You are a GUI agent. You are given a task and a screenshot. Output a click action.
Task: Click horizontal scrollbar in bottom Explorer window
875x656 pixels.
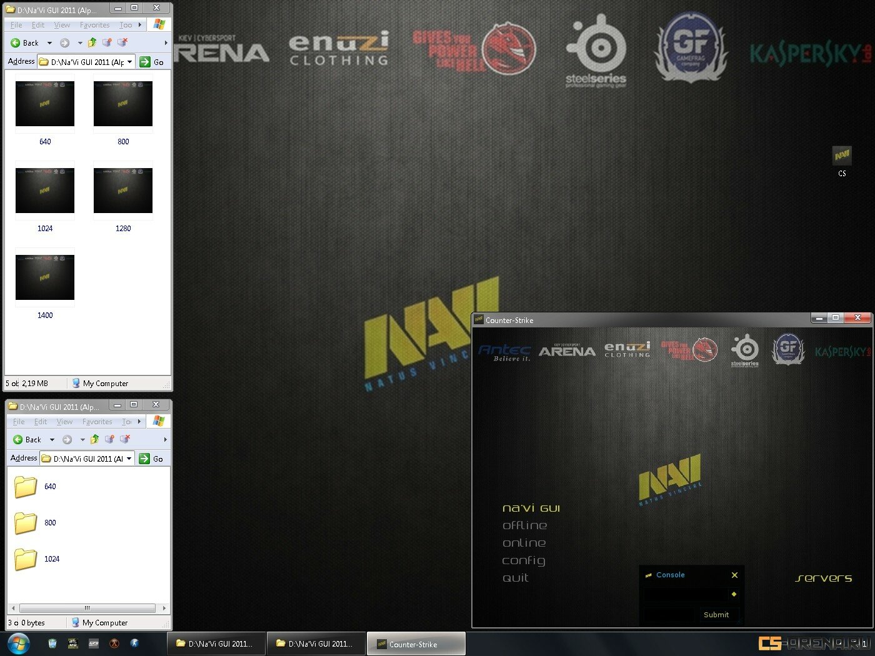pos(87,608)
